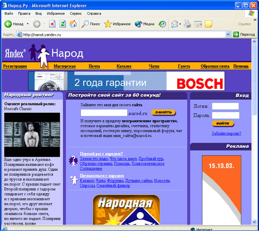
Task: Click the Народная orange banner image
Action: tap(126, 210)
